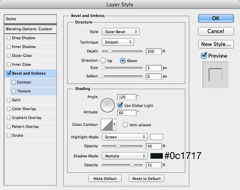Select the Styles panel header
Image resolution: width=240 pixels, height=190 pixels.
(30, 19)
